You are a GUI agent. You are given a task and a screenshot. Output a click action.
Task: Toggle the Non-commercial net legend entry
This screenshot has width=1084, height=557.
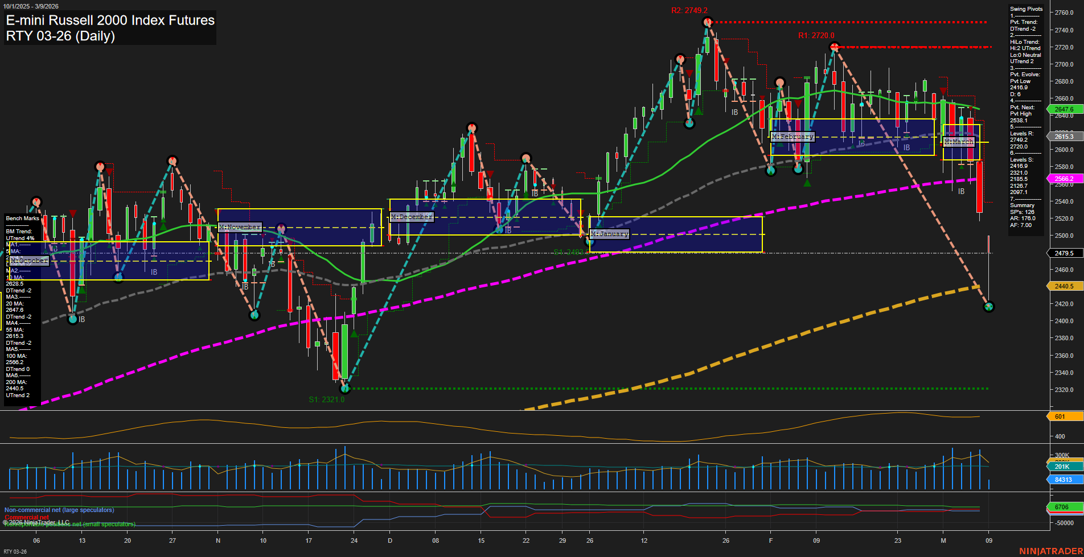[x=59, y=510]
